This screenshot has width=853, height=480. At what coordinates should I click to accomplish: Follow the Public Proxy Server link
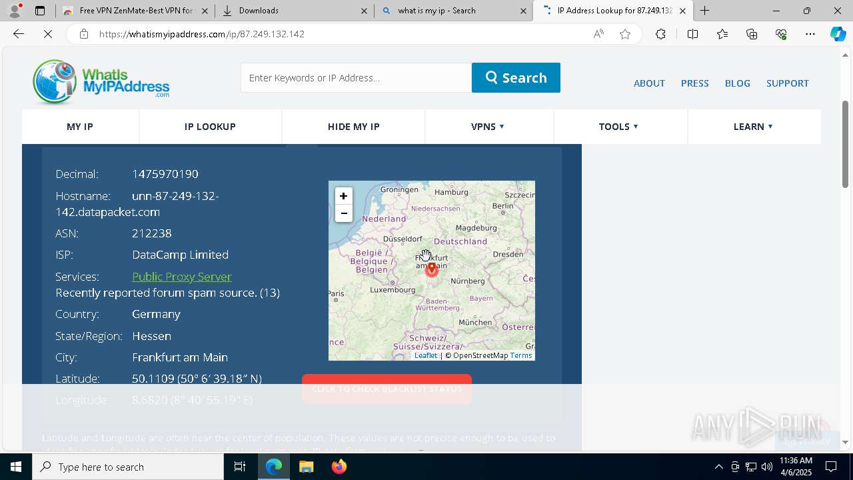tap(181, 277)
